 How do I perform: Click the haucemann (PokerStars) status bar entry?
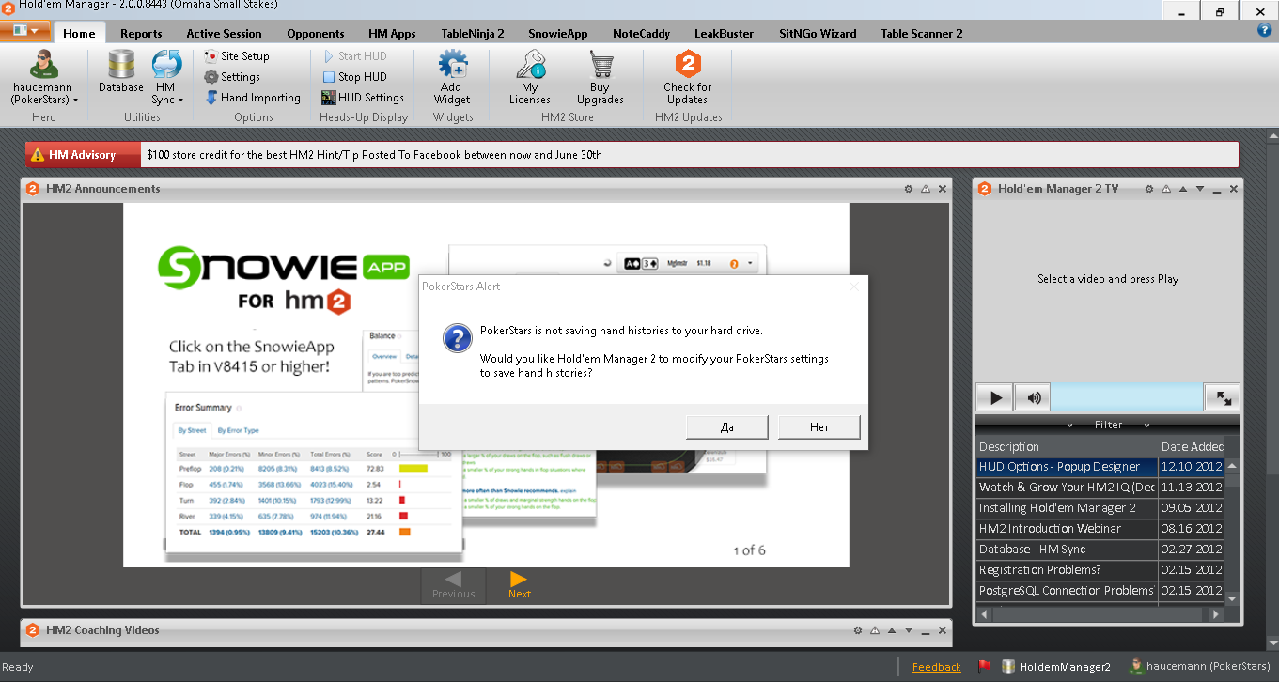1199,667
